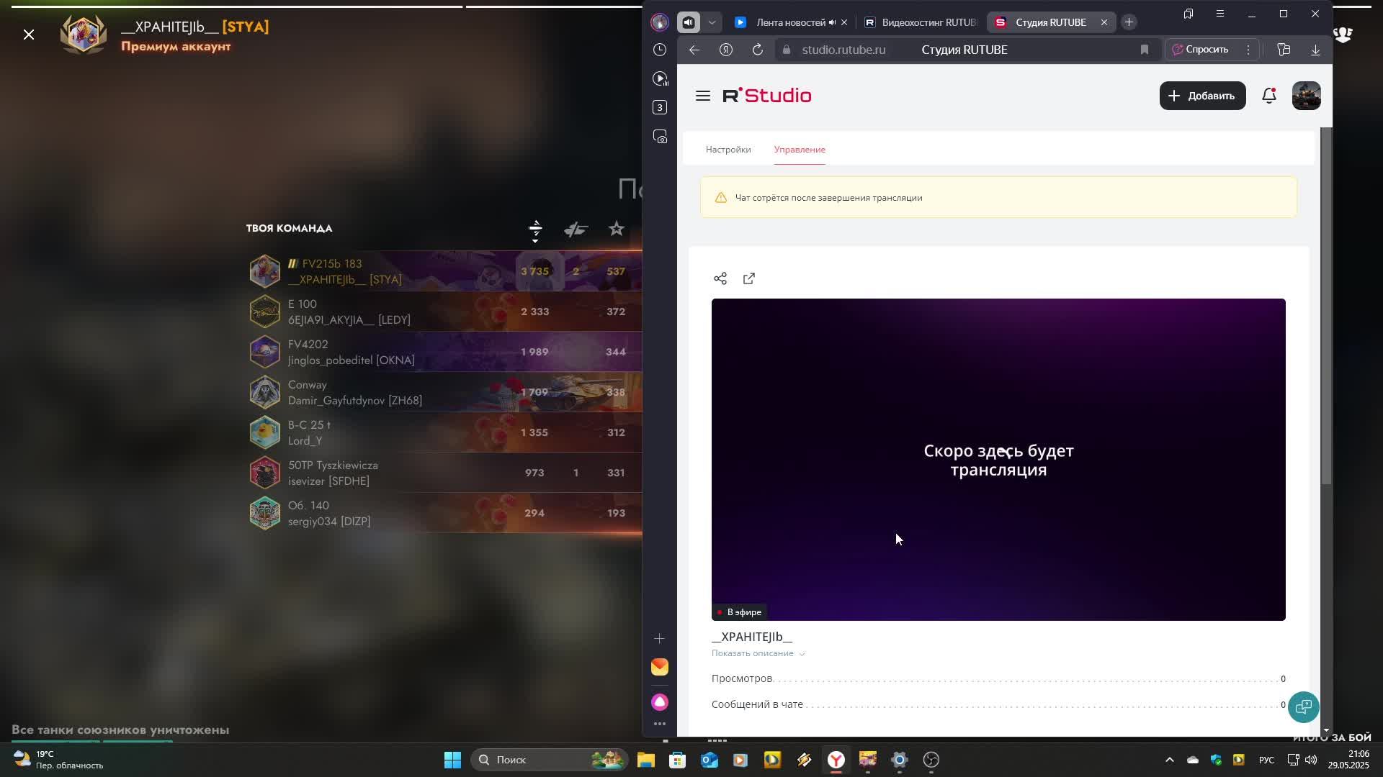Select E 100 player 6EJIA9I_AKYJIA__ row
Screen dimensions: 1383x777
click(445, 312)
